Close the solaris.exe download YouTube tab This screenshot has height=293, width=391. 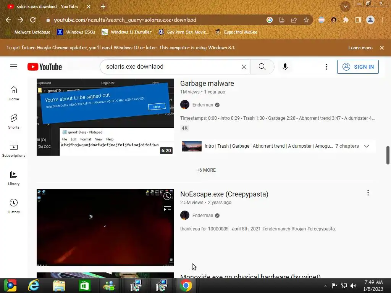point(89,6)
